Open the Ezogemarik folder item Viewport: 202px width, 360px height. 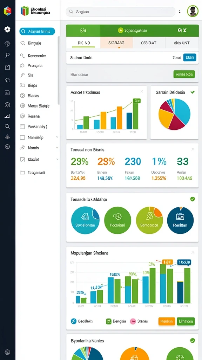(33, 172)
